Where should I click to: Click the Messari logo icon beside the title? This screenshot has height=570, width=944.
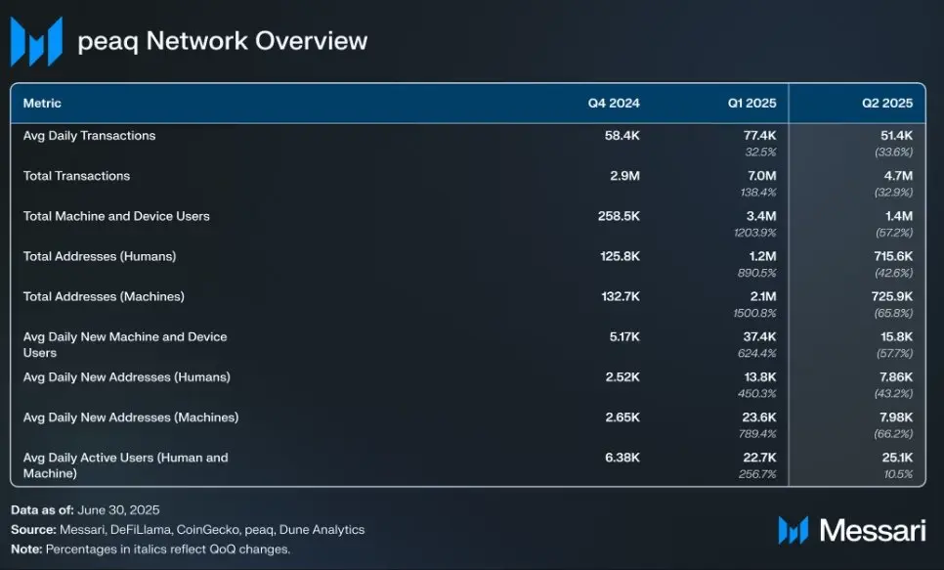click(37, 41)
